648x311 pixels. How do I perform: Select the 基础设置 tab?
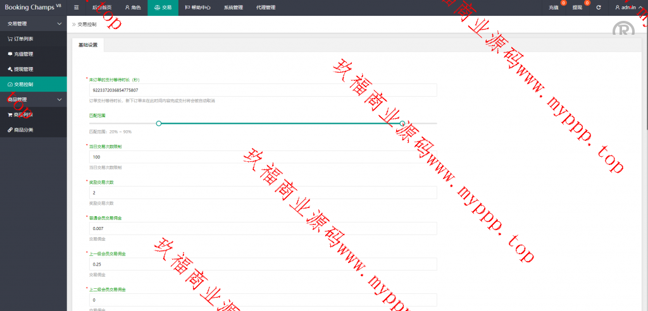pyautogui.click(x=88, y=46)
